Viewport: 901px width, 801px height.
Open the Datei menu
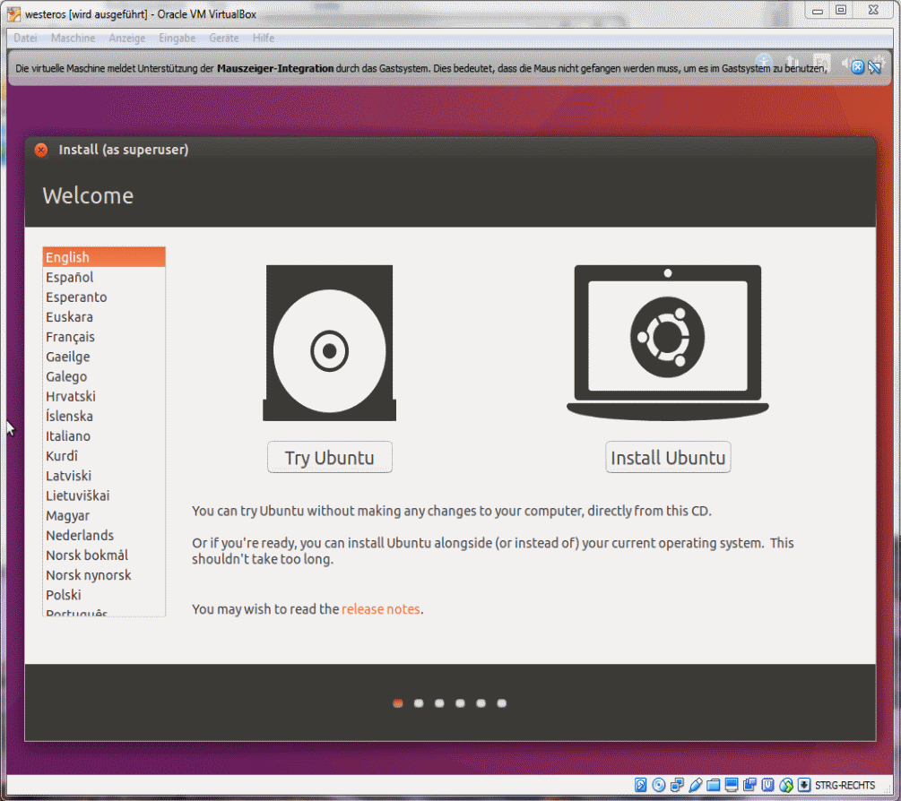[x=25, y=38]
